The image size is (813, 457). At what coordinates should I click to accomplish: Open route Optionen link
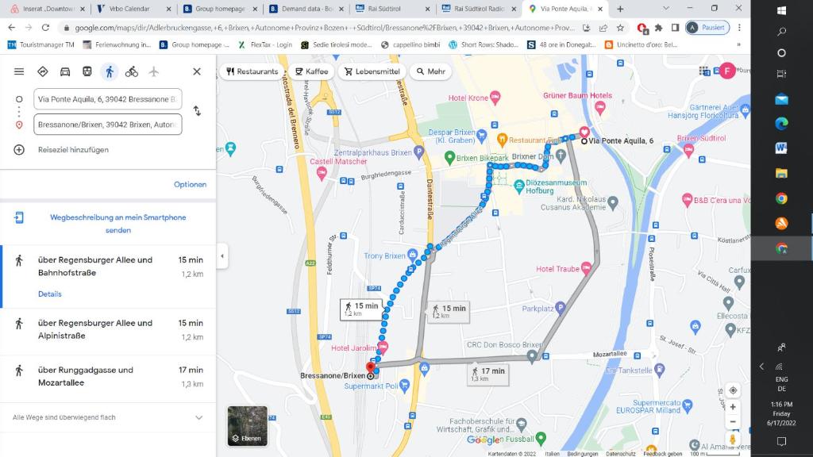click(190, 184)
